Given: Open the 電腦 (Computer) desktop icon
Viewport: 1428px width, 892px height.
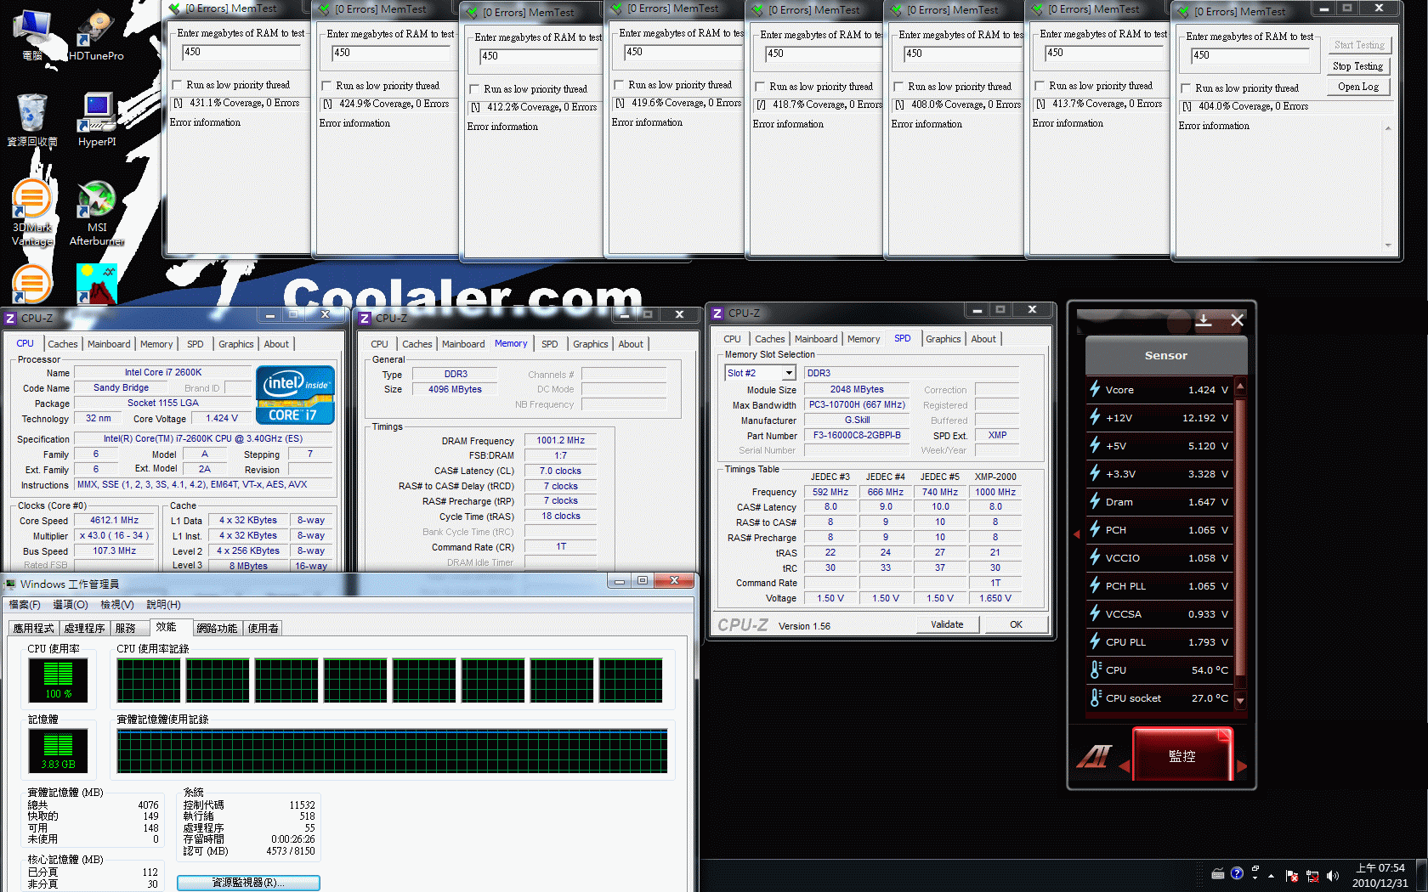Looking at the screenshot, I should [x=32, y=34].
